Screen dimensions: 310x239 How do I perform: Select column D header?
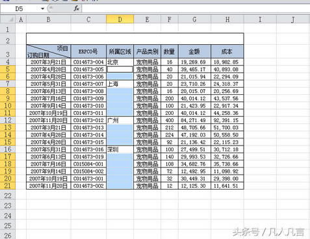(x=120, y=19)
